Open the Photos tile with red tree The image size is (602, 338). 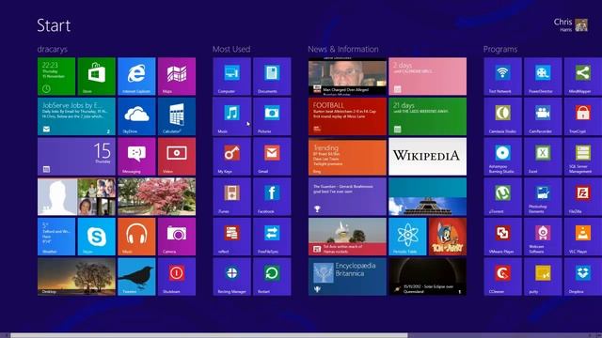[157, 196]
